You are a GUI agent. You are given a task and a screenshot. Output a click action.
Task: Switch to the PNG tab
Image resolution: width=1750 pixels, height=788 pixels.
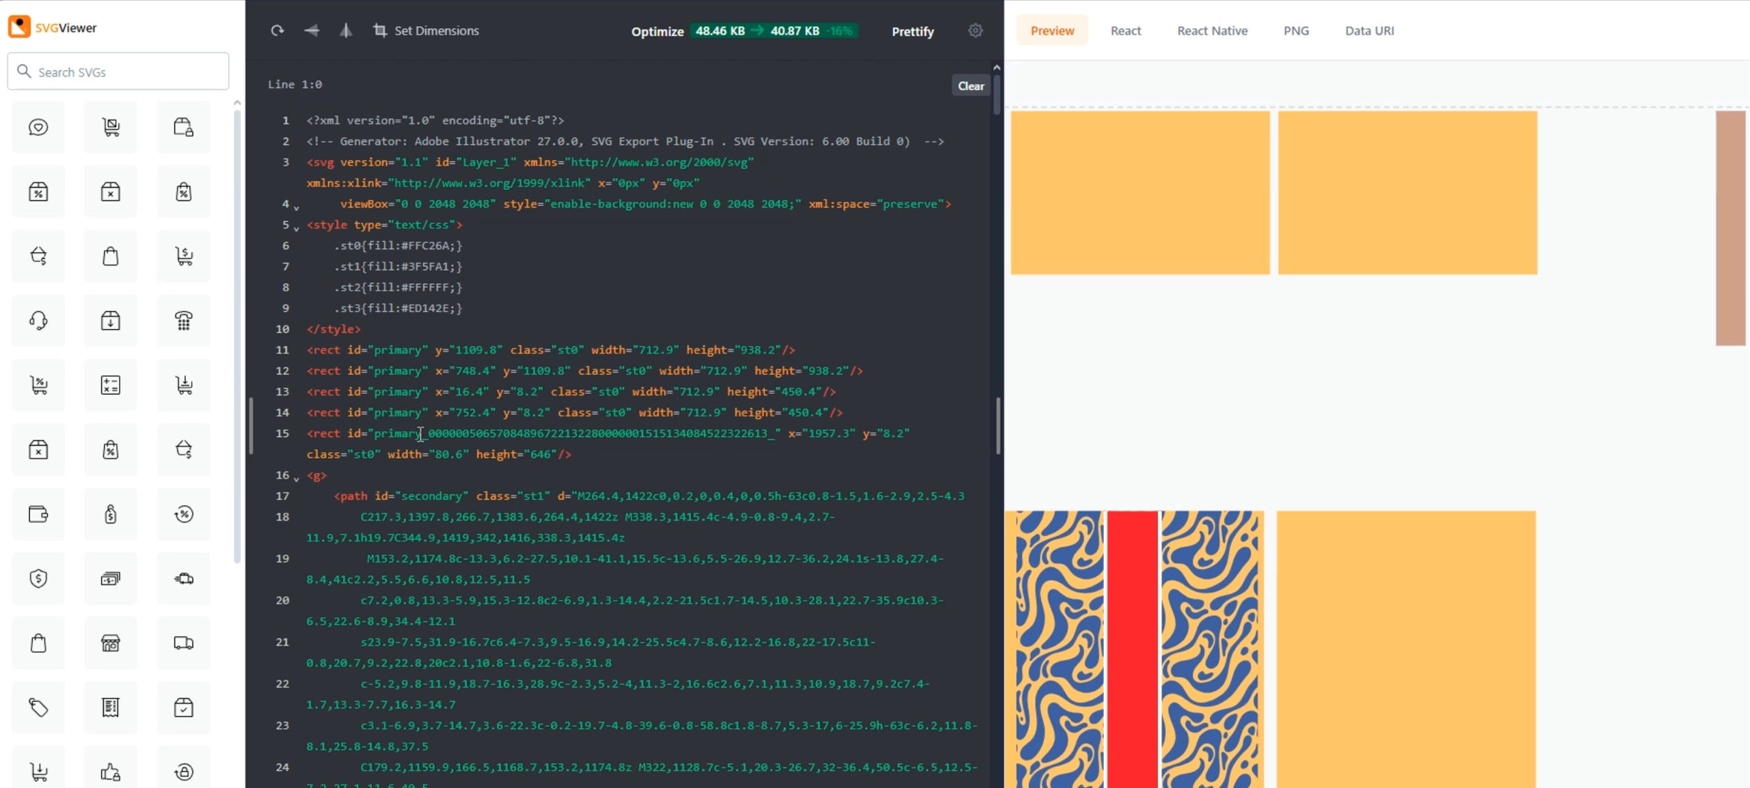click(x=1295, y=31)
